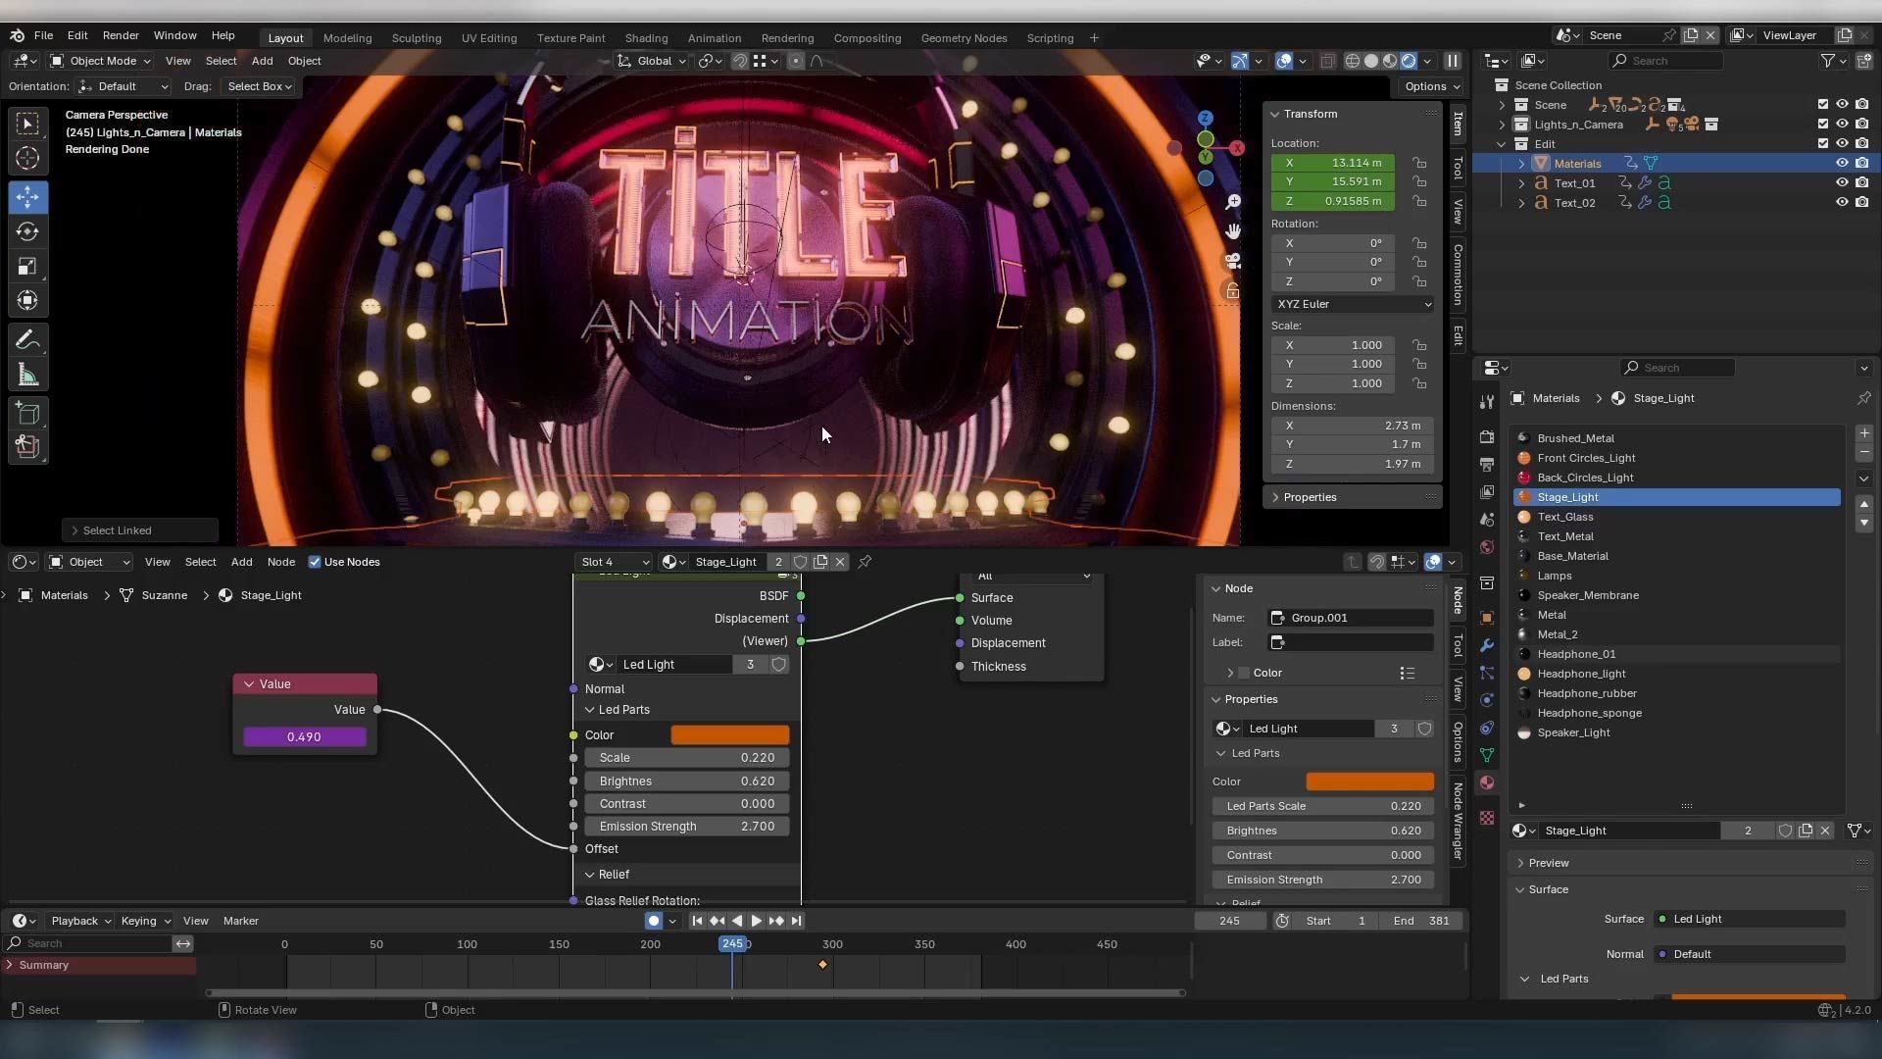Viewport: 1882px width, 1059px height.
Task: Click the orange Color swatch in node
Action: tap(729, 735)
